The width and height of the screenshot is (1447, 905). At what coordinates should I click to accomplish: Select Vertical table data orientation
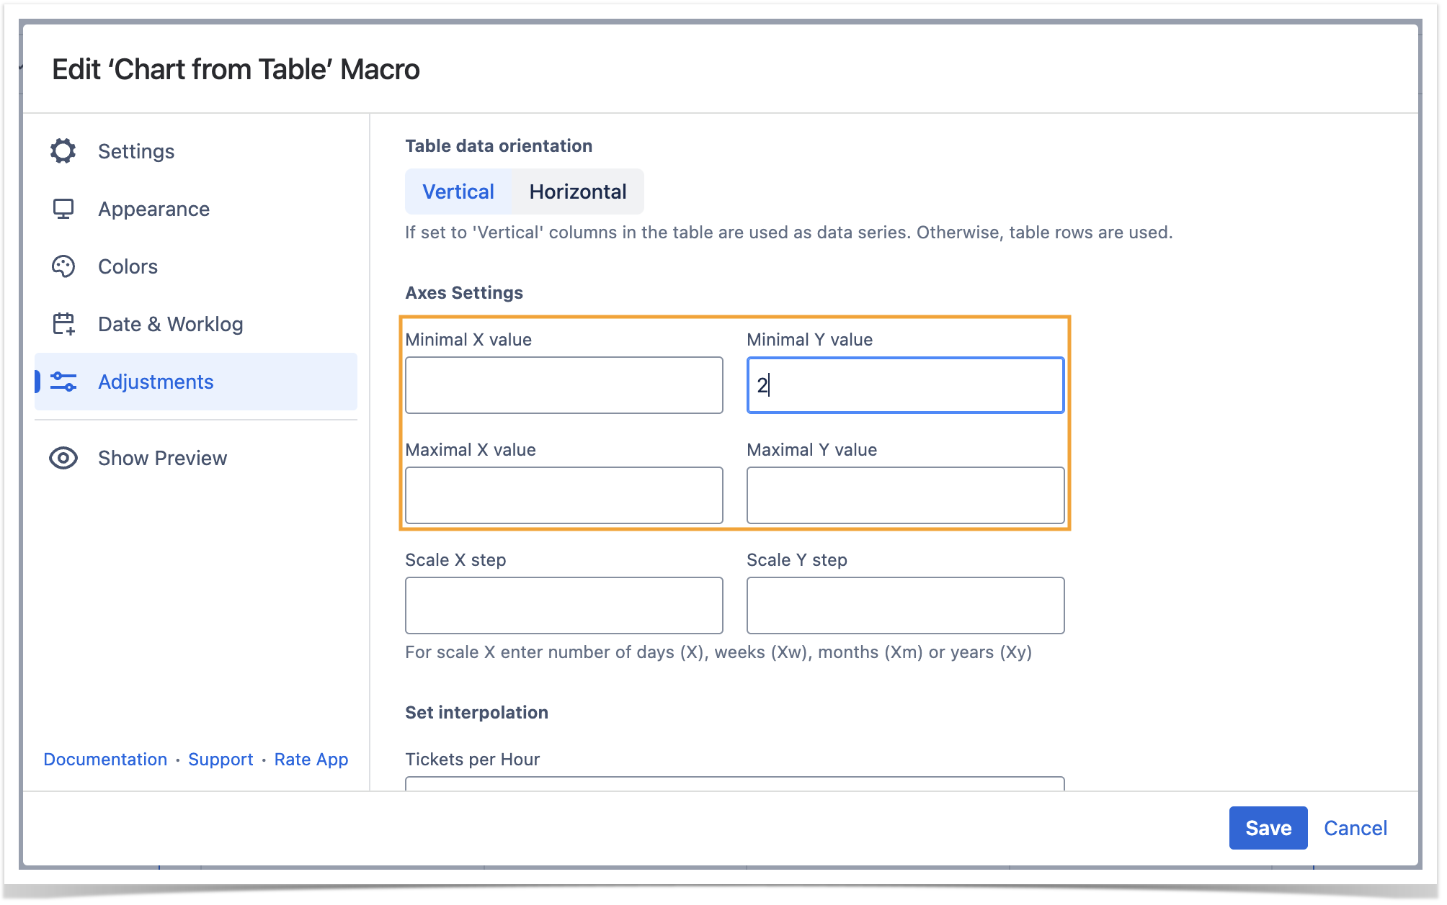[458, 192]
